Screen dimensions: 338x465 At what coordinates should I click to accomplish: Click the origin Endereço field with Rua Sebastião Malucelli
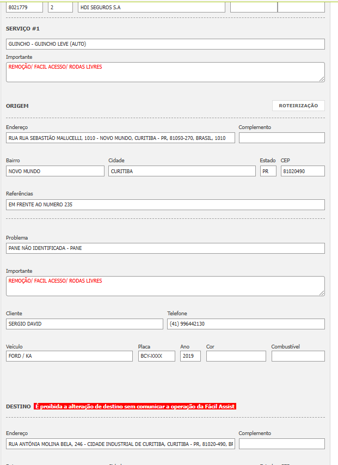pos(120,138)
